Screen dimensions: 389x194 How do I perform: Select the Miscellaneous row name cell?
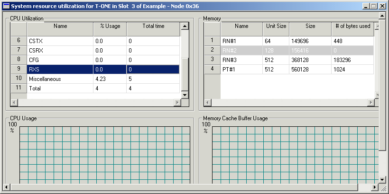click(x=60, y=79)
